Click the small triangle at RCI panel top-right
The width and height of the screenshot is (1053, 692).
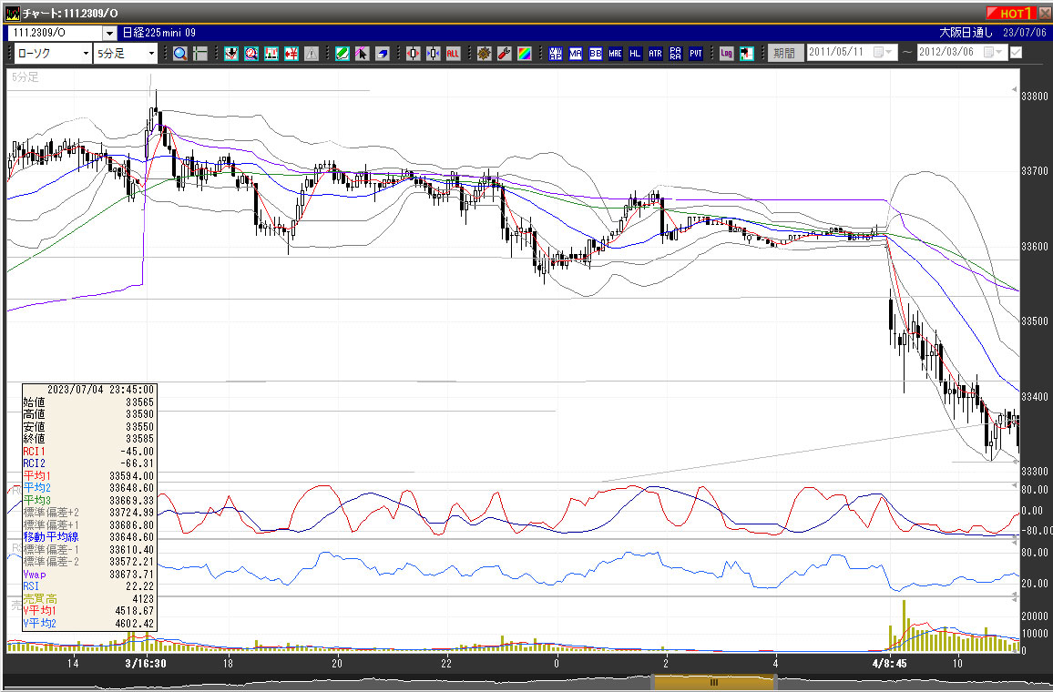coord(1014,485)
